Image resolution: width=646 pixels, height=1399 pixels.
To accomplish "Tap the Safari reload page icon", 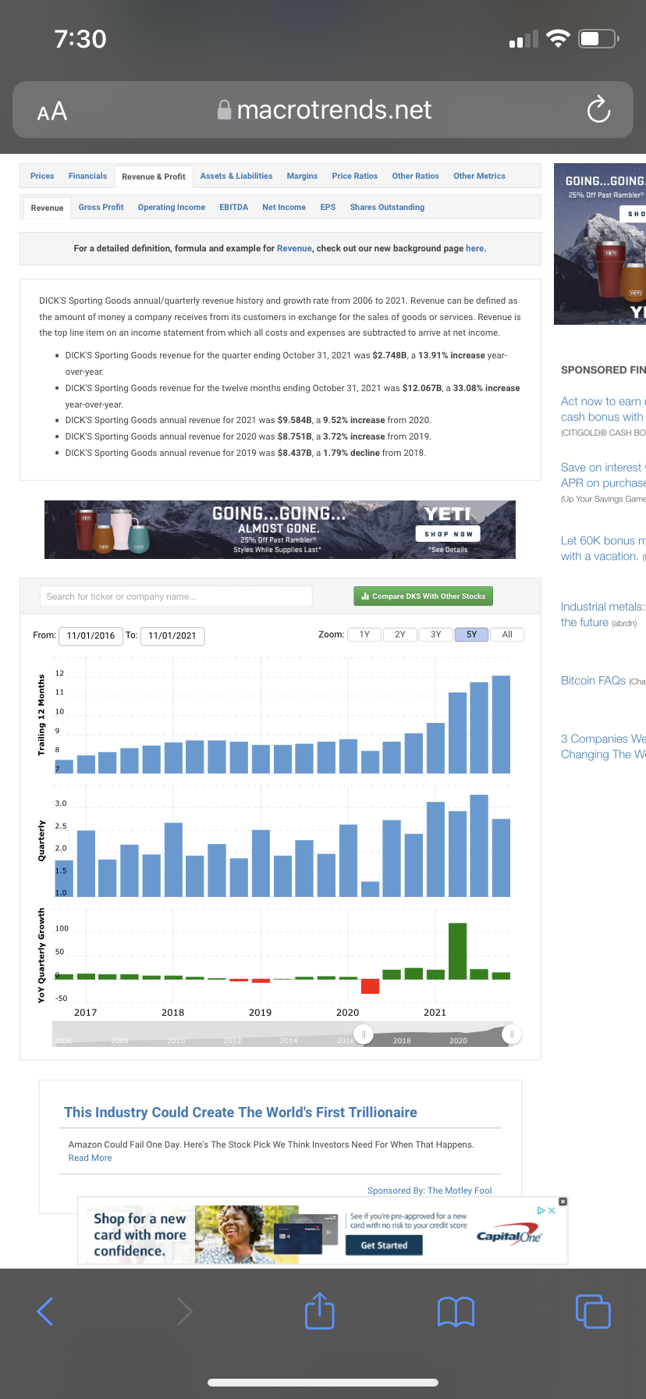I will point(598,110).
